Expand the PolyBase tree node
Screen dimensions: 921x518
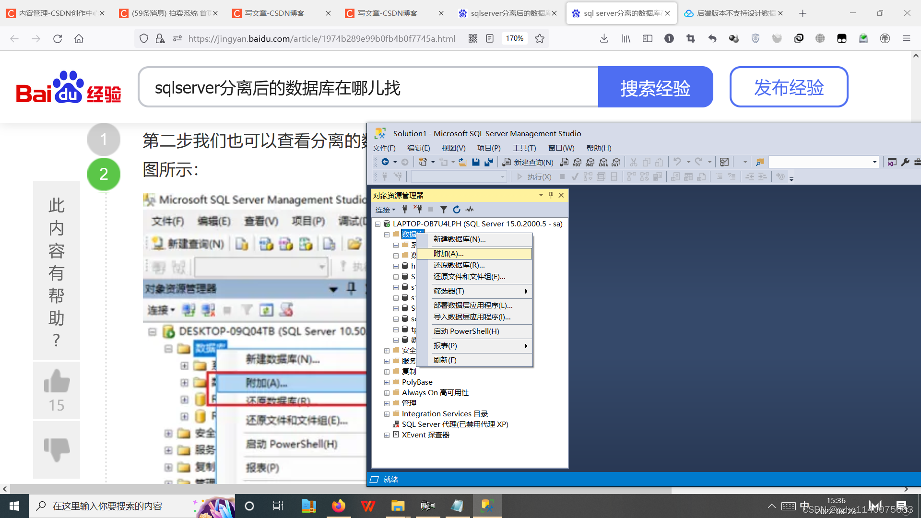pos(387,382)
